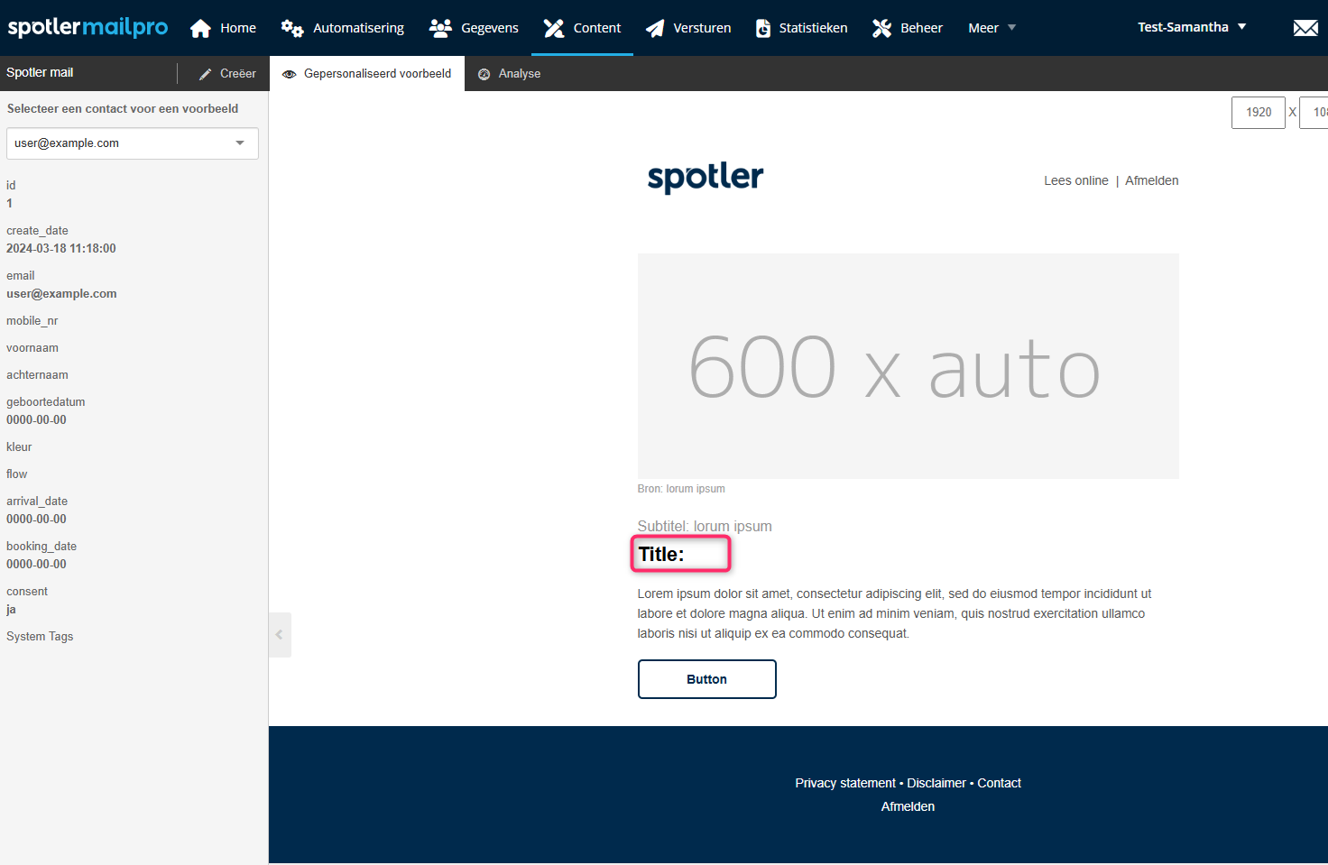Open the Content menu
The height and width of the screenshot is (865, 1328).
click(583, 28)
